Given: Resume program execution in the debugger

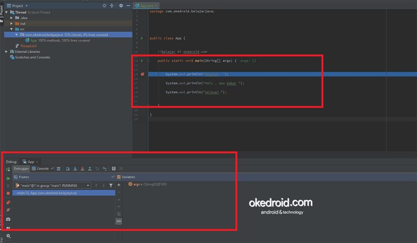Looking at the screenshot, I should 8,178.
